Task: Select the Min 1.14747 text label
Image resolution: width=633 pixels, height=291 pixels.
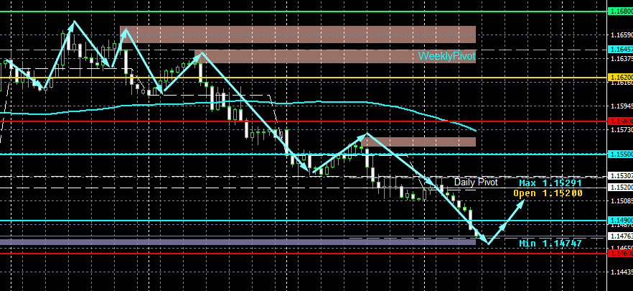Action: point(550,244)
